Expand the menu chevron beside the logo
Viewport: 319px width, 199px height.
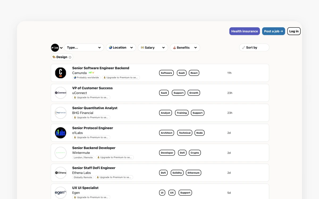click(61, 48)
